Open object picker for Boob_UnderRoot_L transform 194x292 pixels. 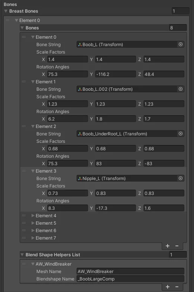pyautogui.click(x=180, y=134)
